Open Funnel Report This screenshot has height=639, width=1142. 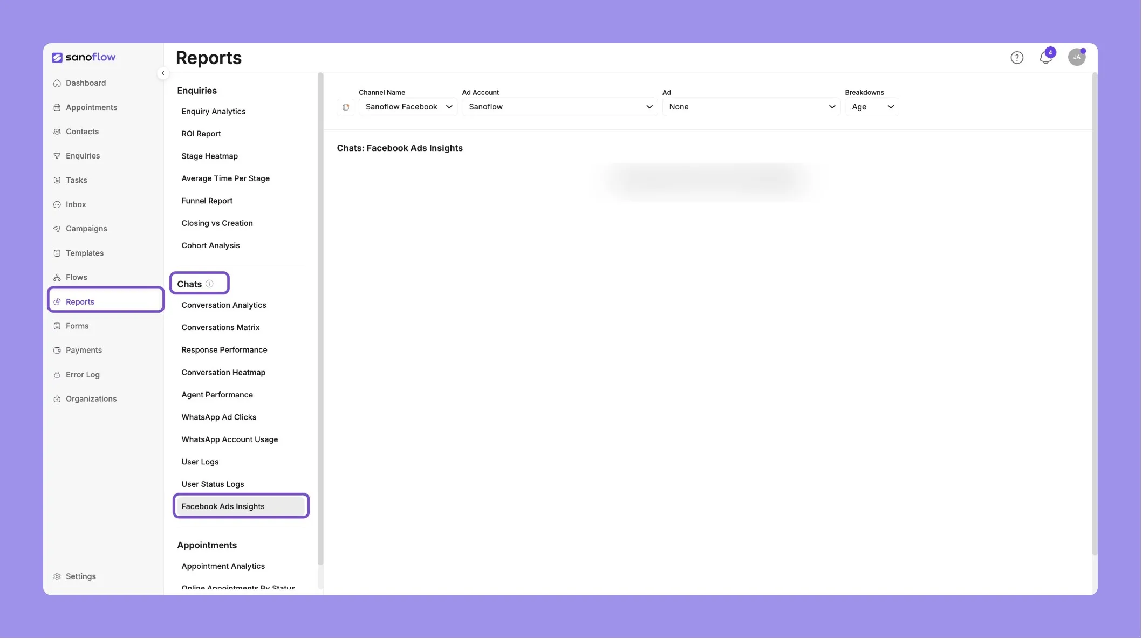tap(207, 201)
